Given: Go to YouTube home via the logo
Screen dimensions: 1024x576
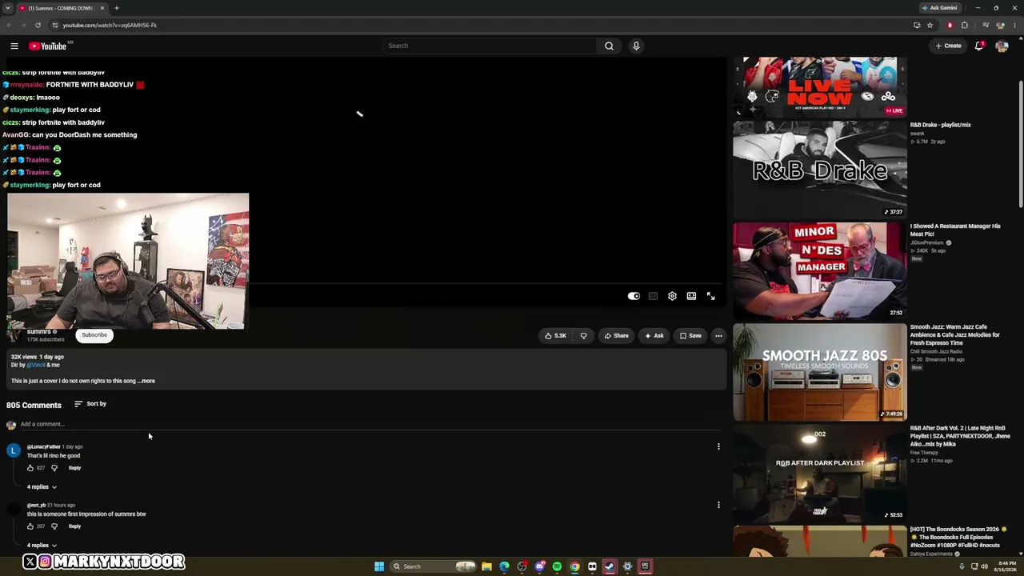Looking at the screenshot, I should (48, 46).
